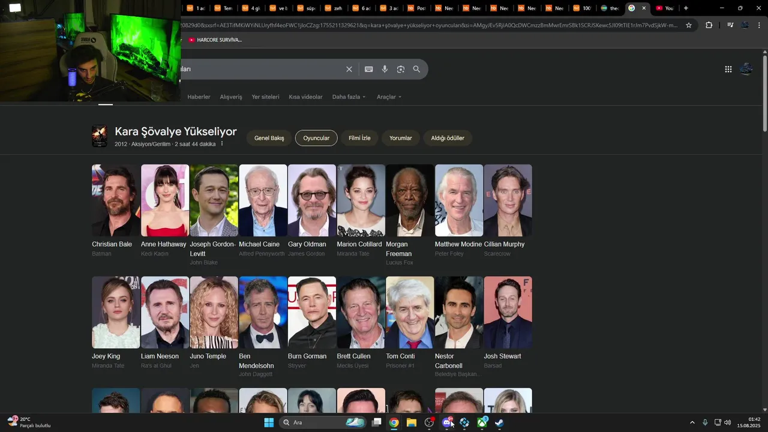This screenshot has width=768, height=432.
Task: Open Josh Stewart's photo
Action: coord(508,313)
